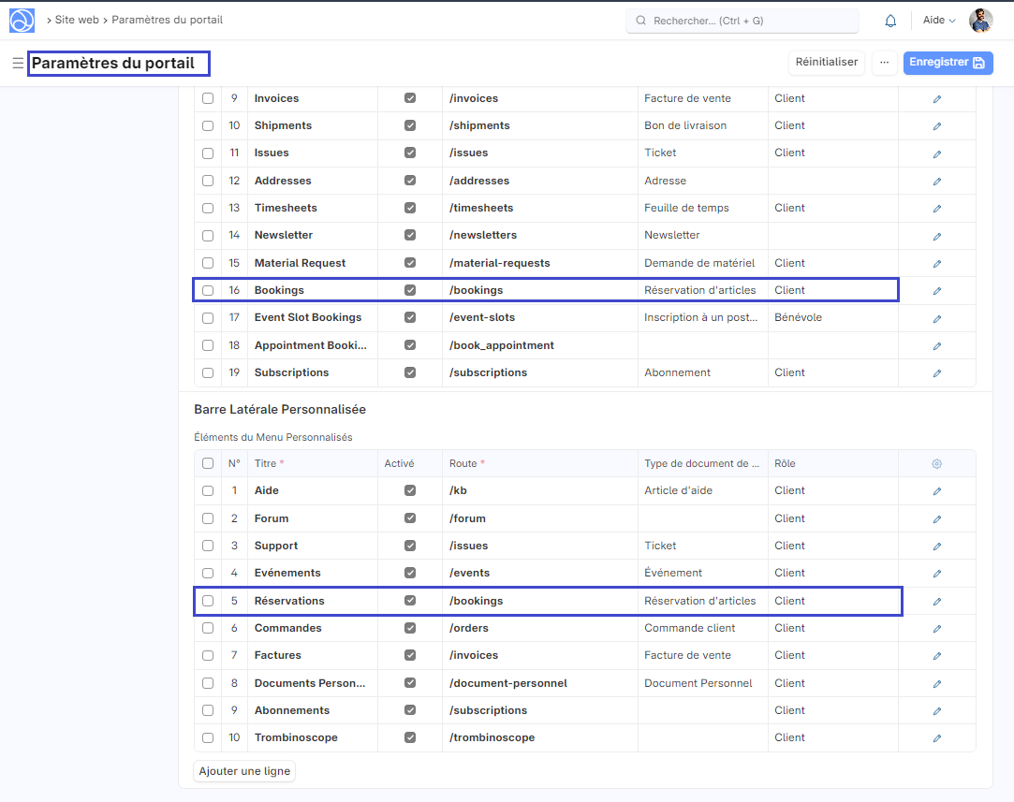Screen dimensions: 1014x802
Task: Select the Shipments row checkbox
Action: (208, 126)
